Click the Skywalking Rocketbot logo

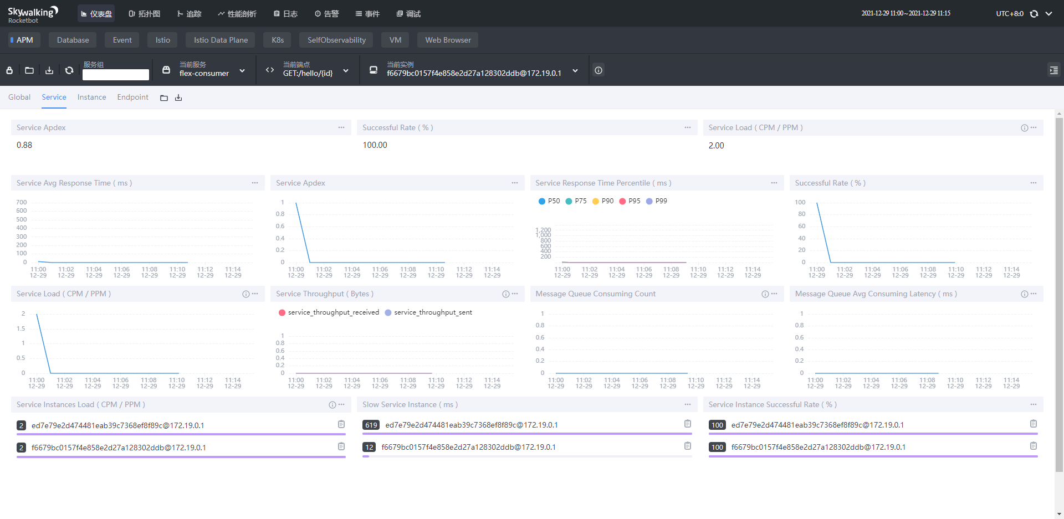[33, 14]
